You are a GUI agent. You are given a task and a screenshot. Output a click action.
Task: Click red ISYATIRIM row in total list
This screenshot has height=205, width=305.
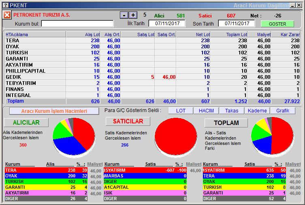244,170
